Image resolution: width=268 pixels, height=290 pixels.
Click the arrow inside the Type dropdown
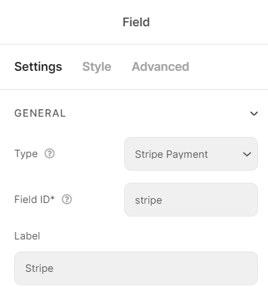247,154
